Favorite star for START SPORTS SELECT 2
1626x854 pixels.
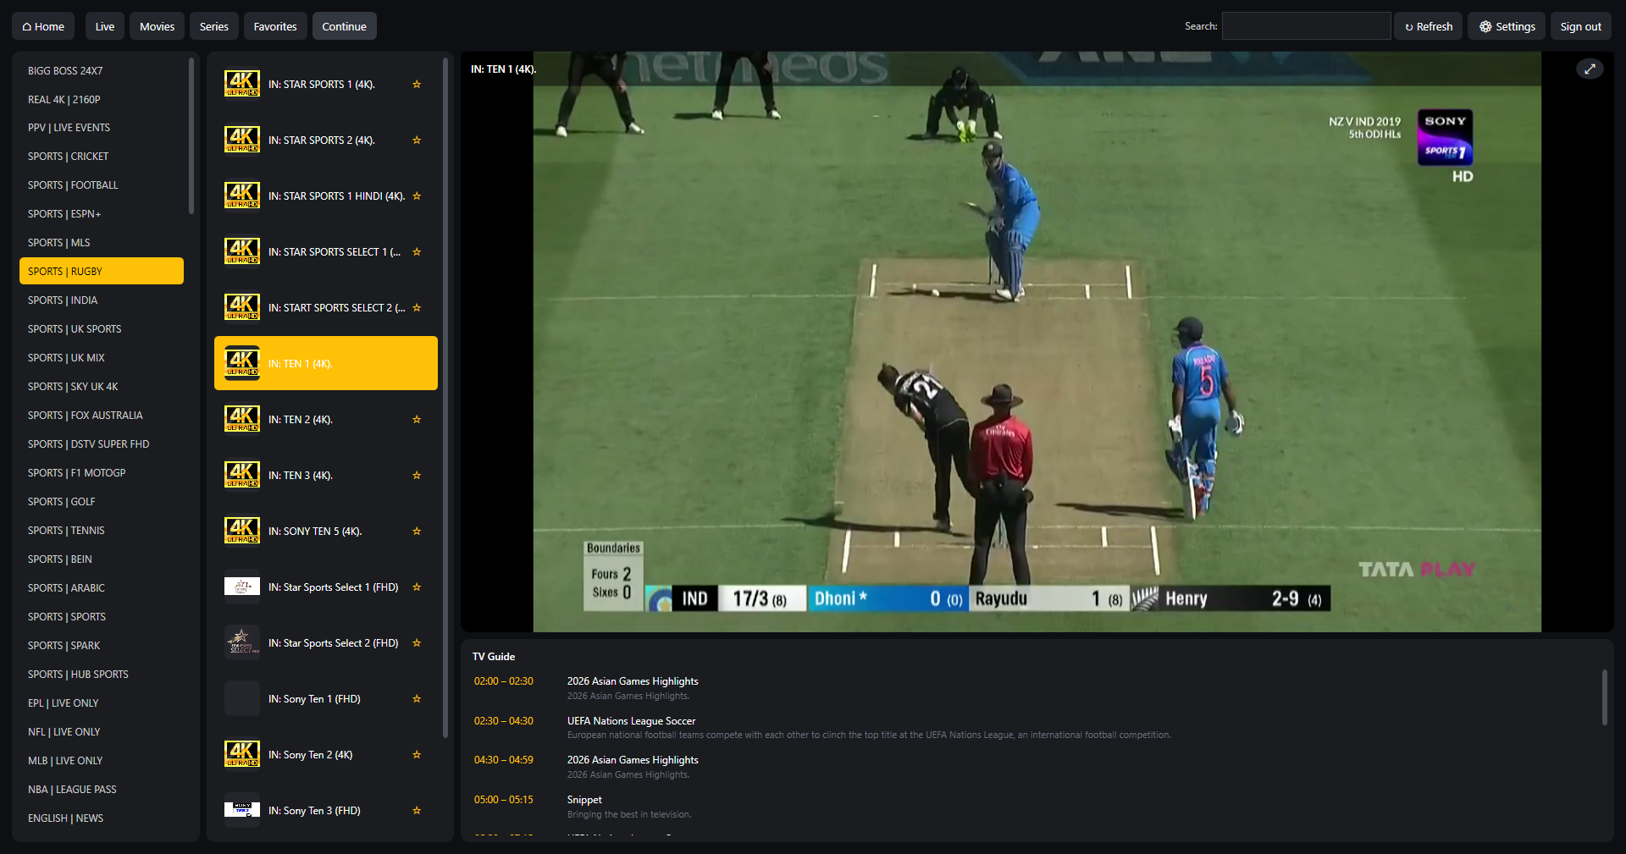click(417, 308)
